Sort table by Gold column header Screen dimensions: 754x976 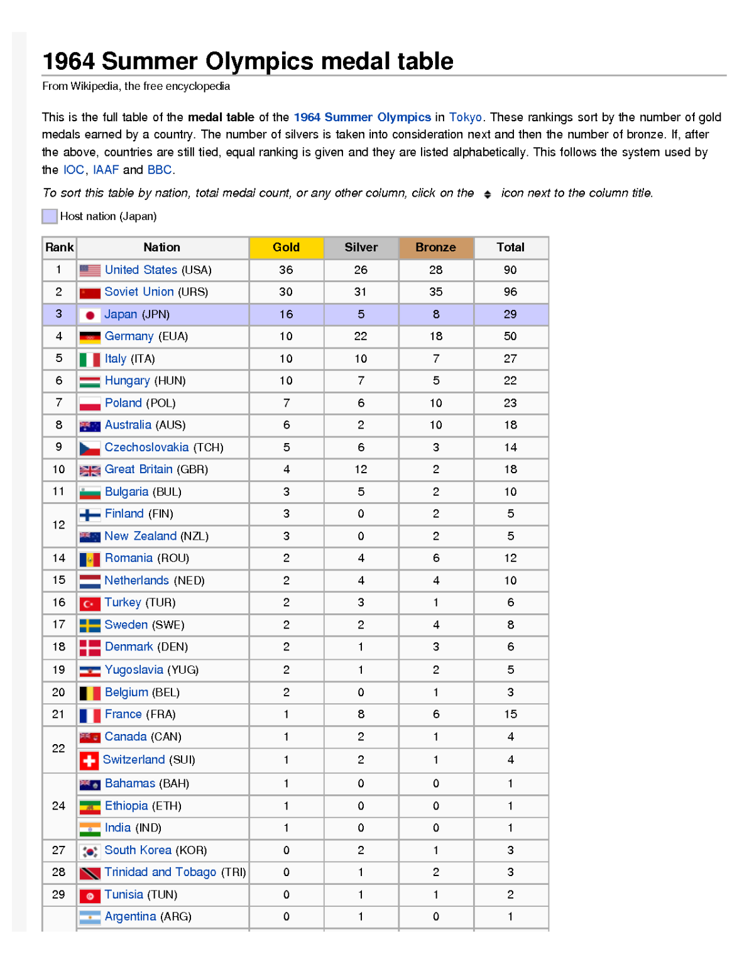pos(286,248)
